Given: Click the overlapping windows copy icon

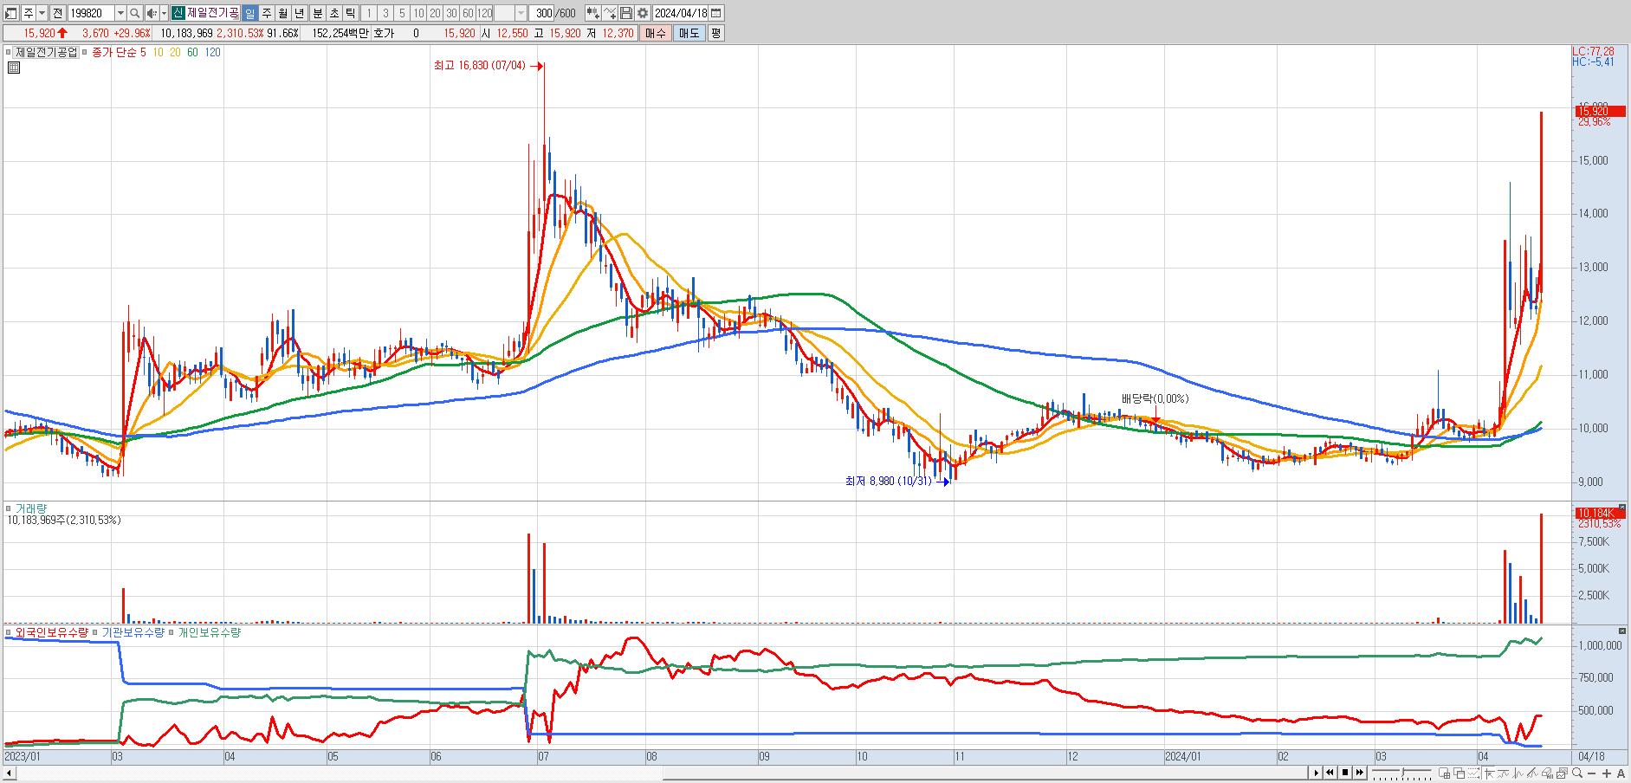Looking at the screenshot, I should click(x=1459, y=773).
